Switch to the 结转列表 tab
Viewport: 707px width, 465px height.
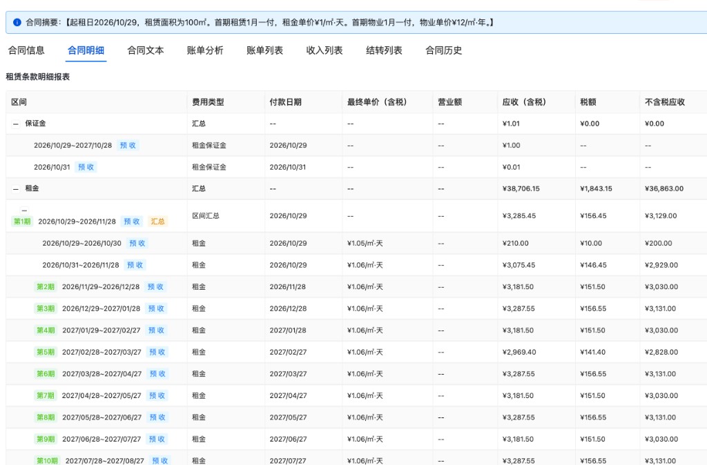click(x=384, y=50)
